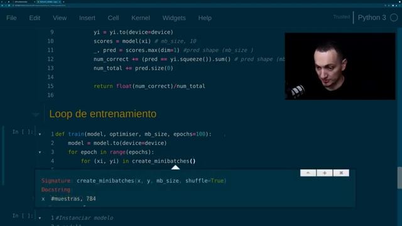Open the View menu
This screenshot has width=402, height=226.
[x=60, y=18]
